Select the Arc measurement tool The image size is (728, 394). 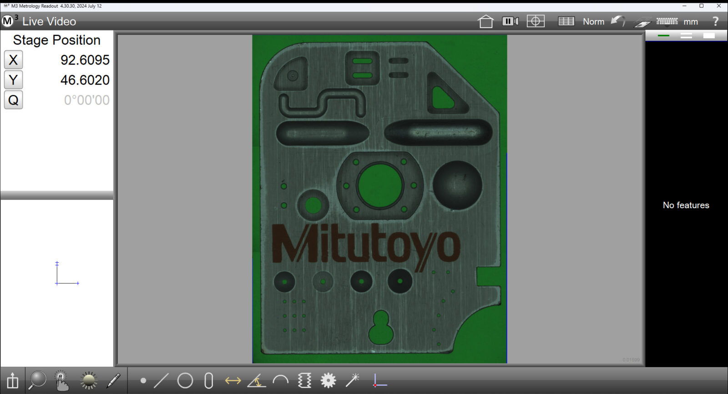coord(281,380)
